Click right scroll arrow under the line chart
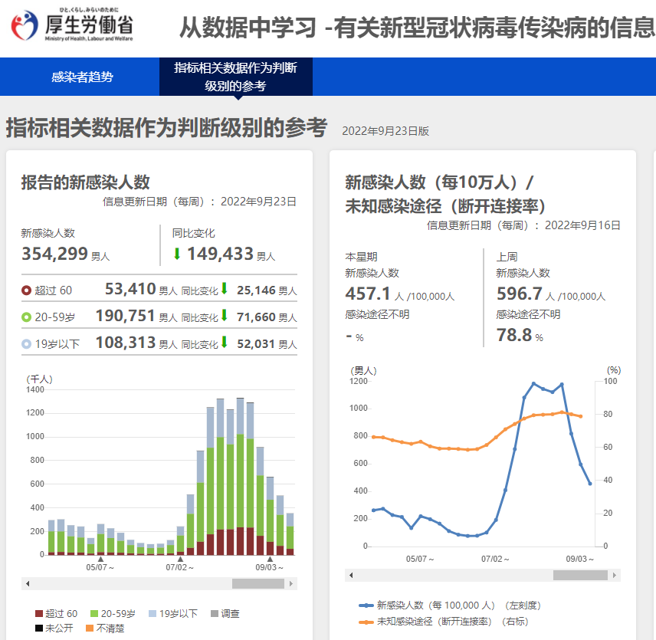Viewport: 656px width, 640px height. [x=614, y=575]
